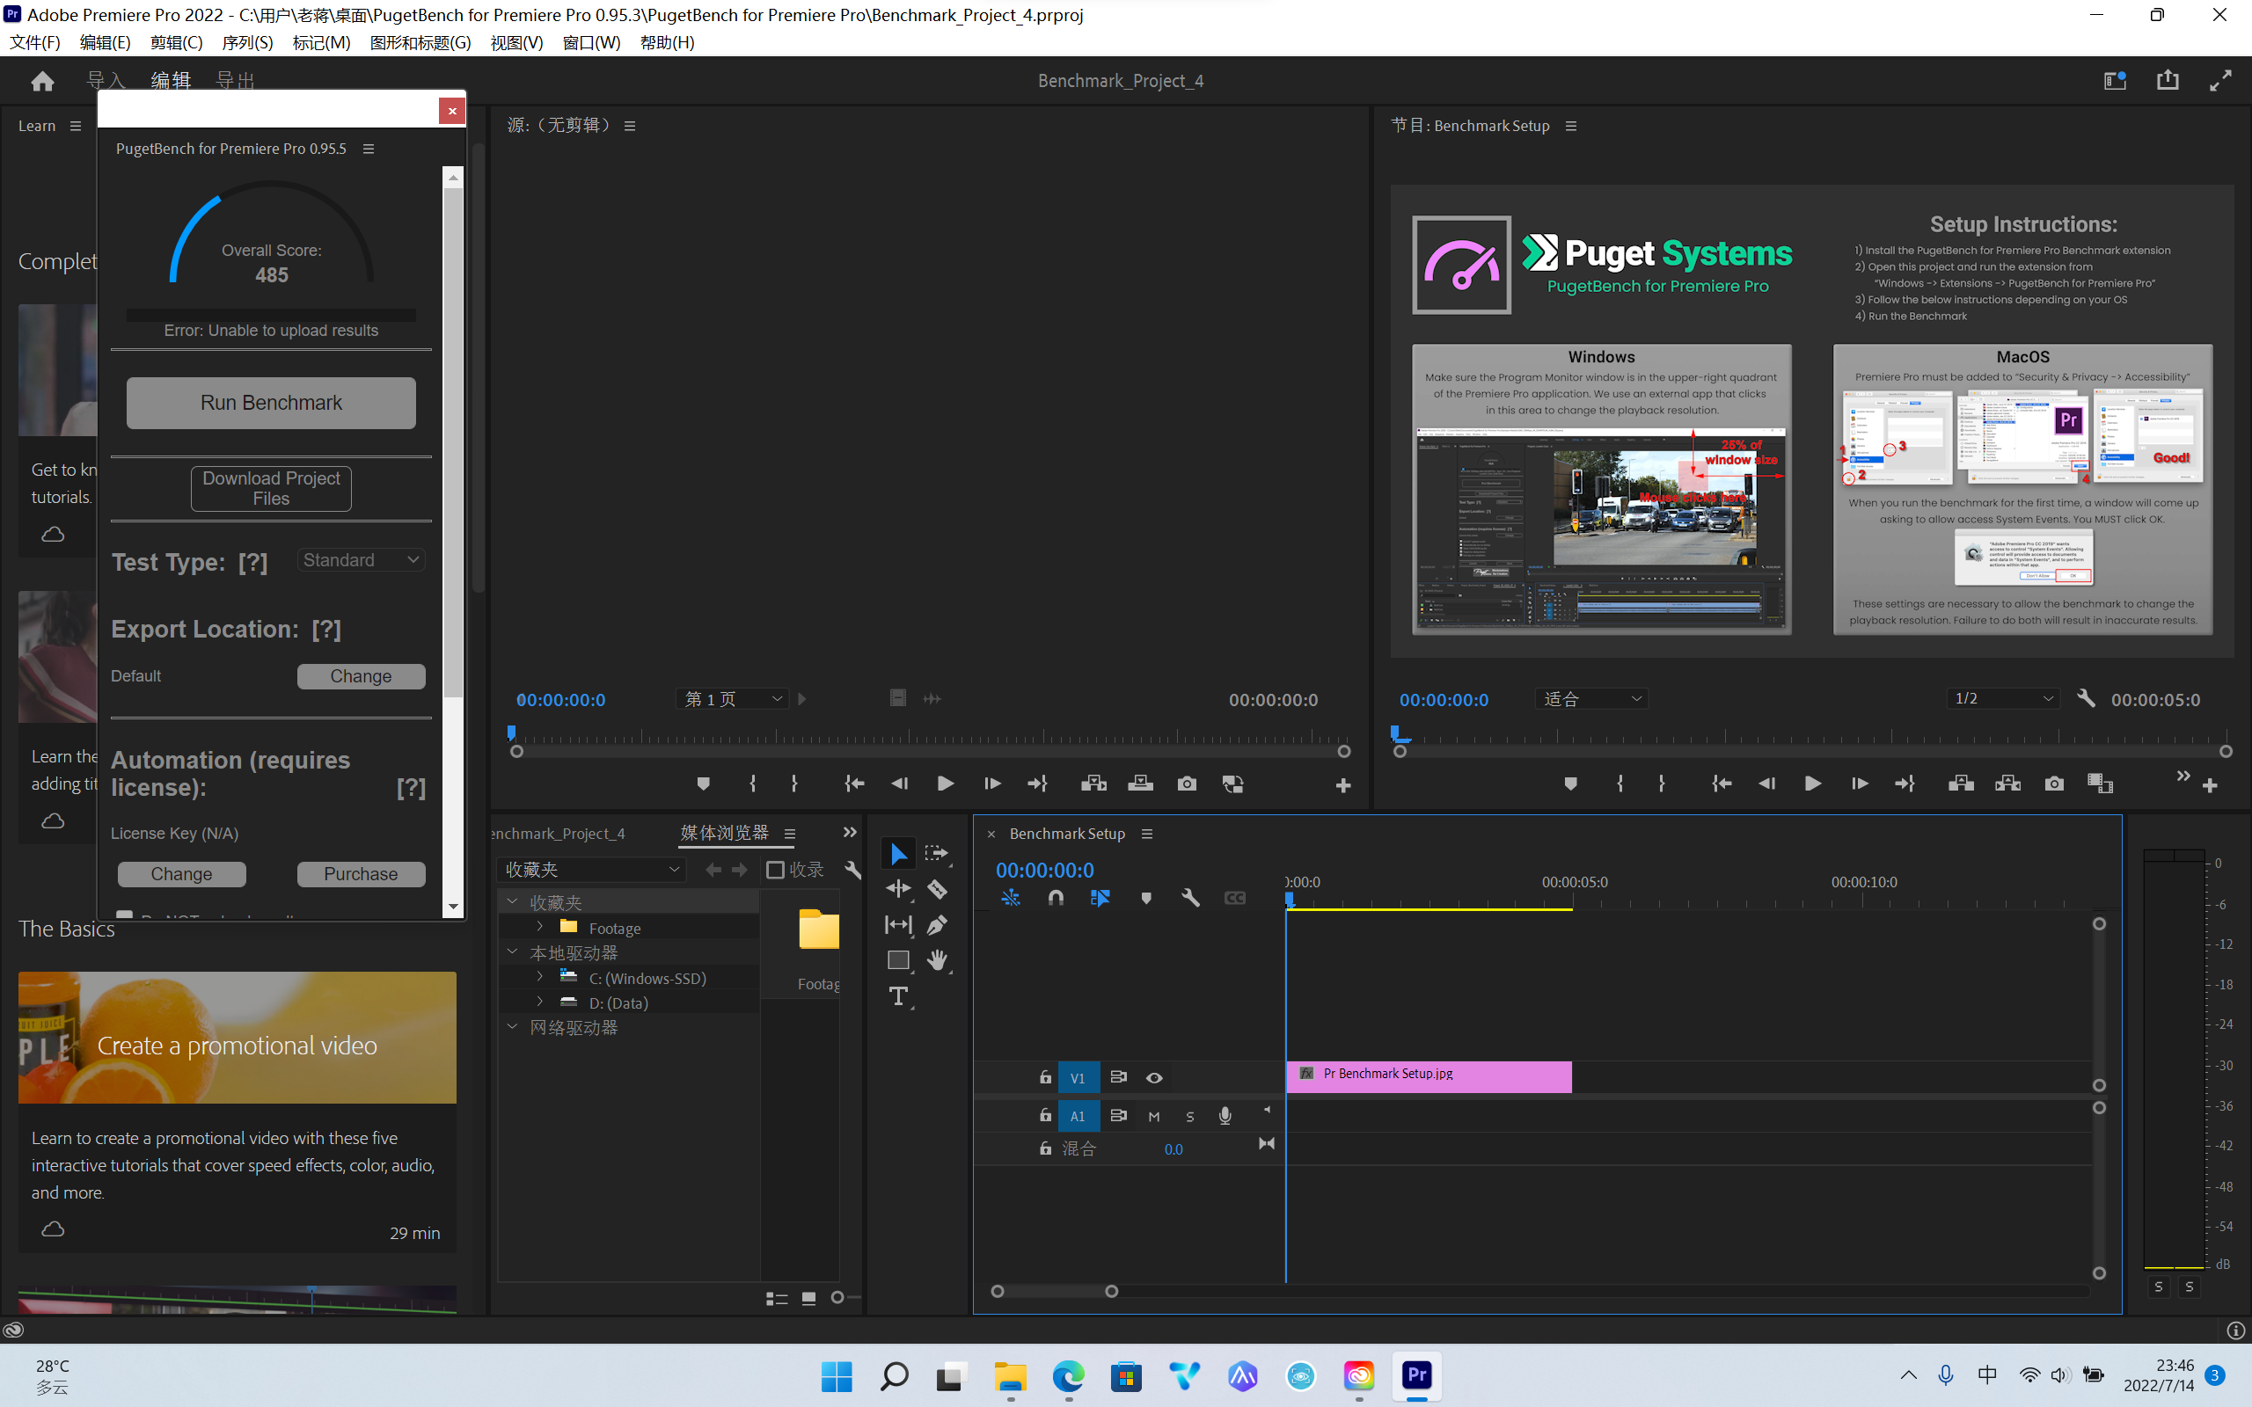Viewport: 2252px width, 1407px height.
Task: Click the Run Benchmark button
Action: [x=271, y=403]
